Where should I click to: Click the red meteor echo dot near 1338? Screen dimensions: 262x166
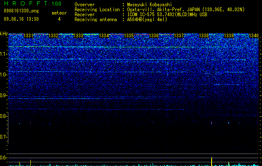212,123
